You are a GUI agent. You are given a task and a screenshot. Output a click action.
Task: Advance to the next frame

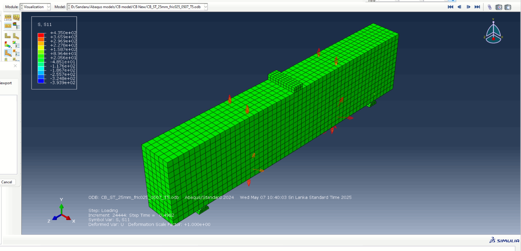[468, 6]
